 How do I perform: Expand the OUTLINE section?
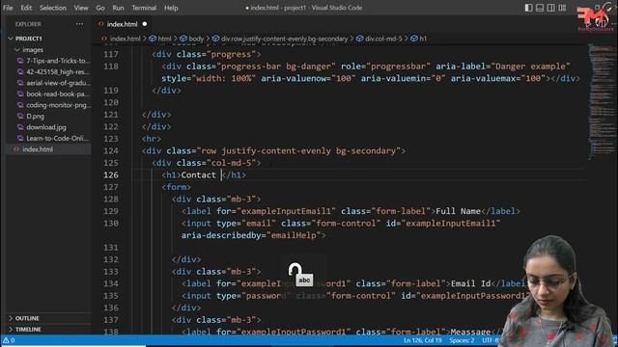(27, 318)
